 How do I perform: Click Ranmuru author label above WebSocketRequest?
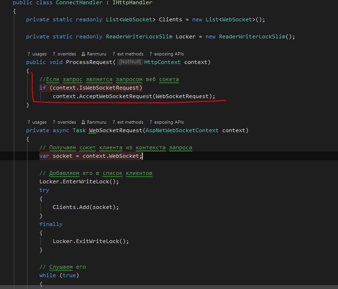96,122
